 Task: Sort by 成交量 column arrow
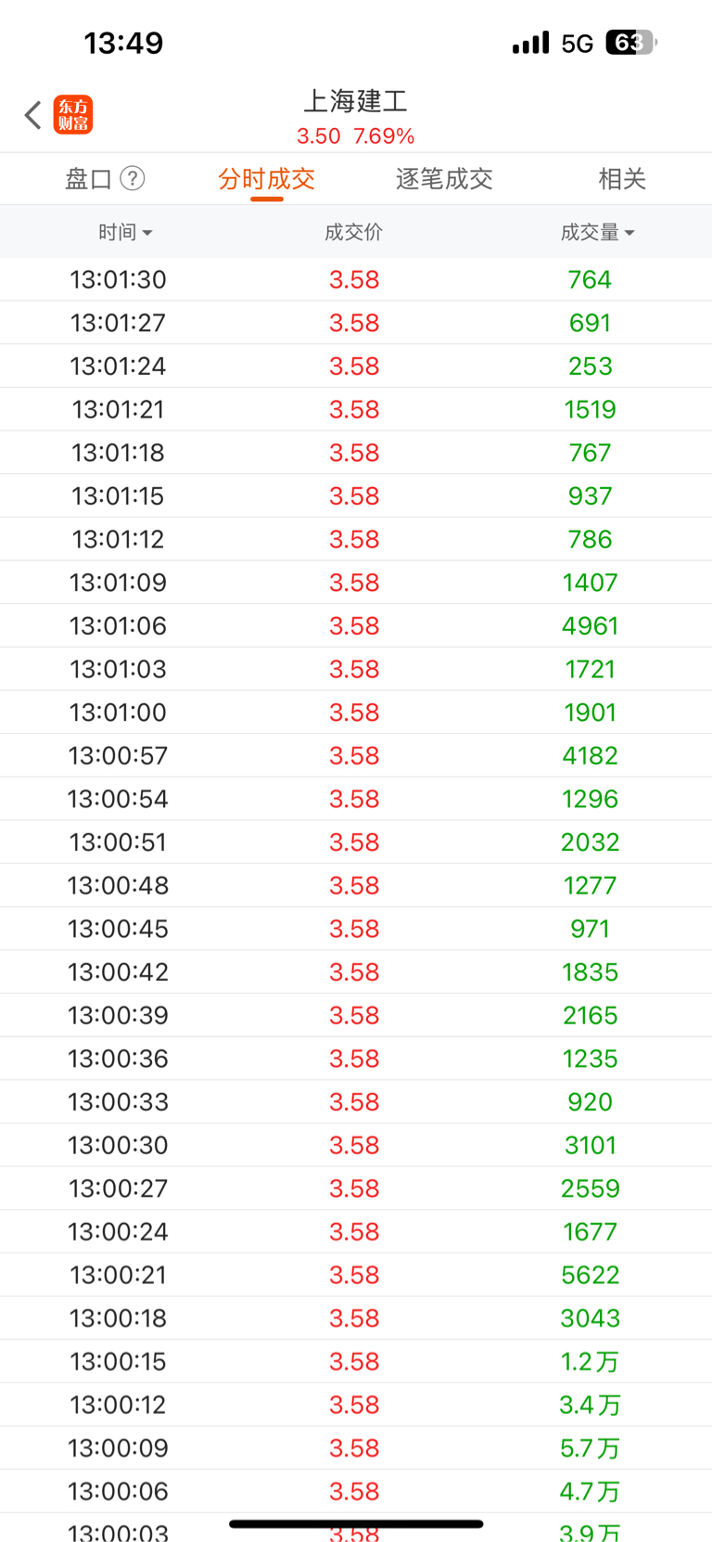pyautogui.click(x=629, y=233)
